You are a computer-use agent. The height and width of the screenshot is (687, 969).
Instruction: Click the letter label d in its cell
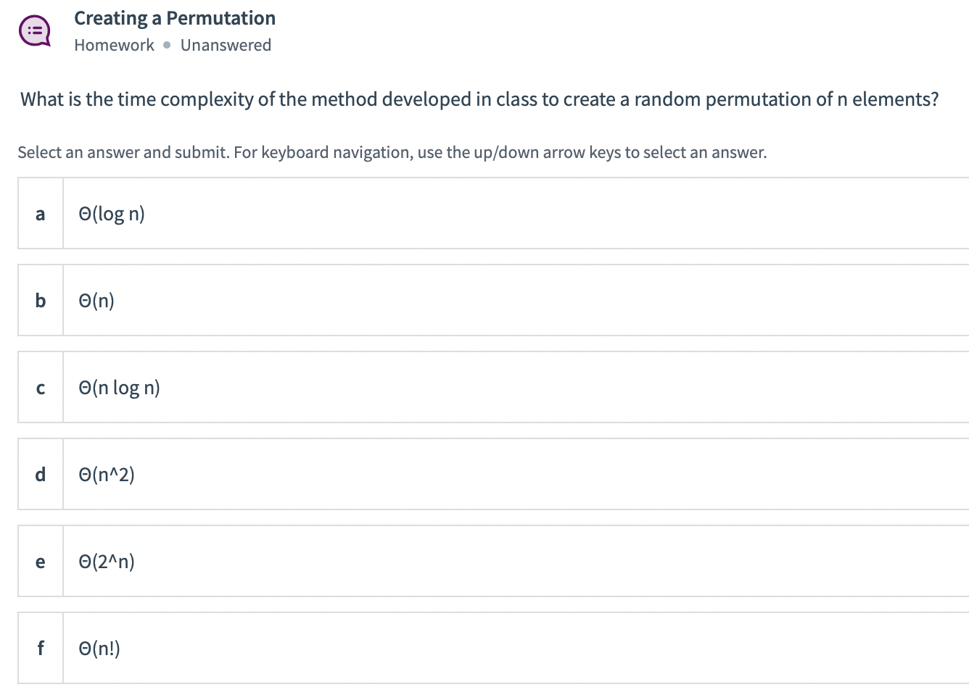(40, 474)
